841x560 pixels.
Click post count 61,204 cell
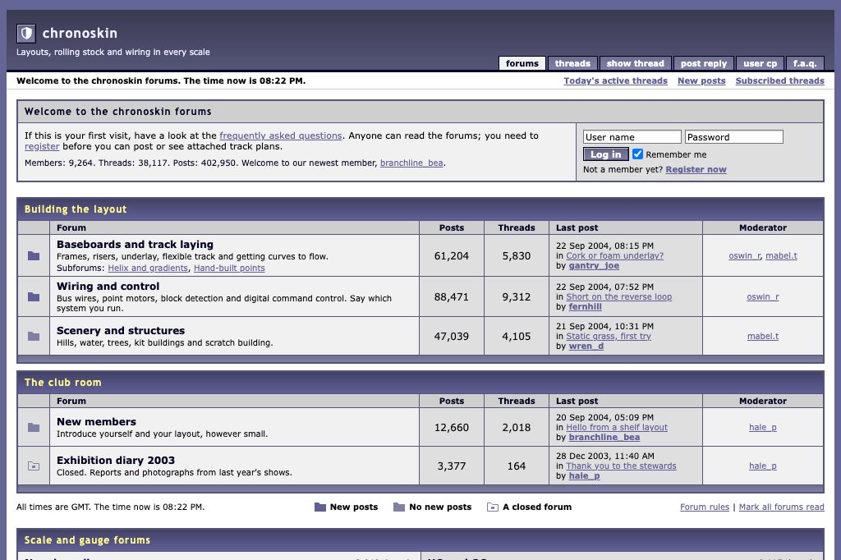[x=452, y=256]
